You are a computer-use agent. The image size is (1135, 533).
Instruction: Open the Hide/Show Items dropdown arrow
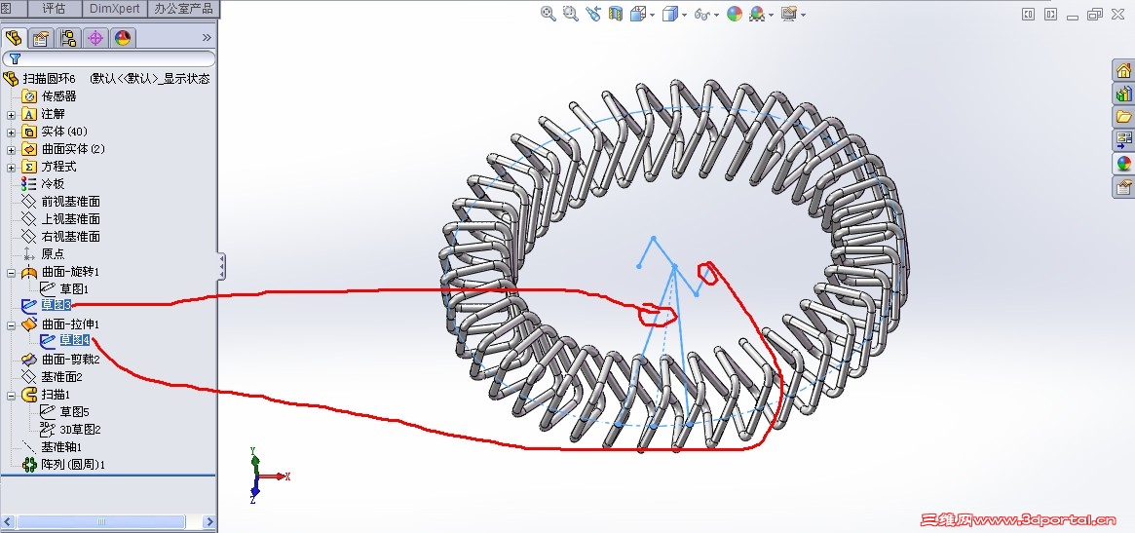(716, 15)
